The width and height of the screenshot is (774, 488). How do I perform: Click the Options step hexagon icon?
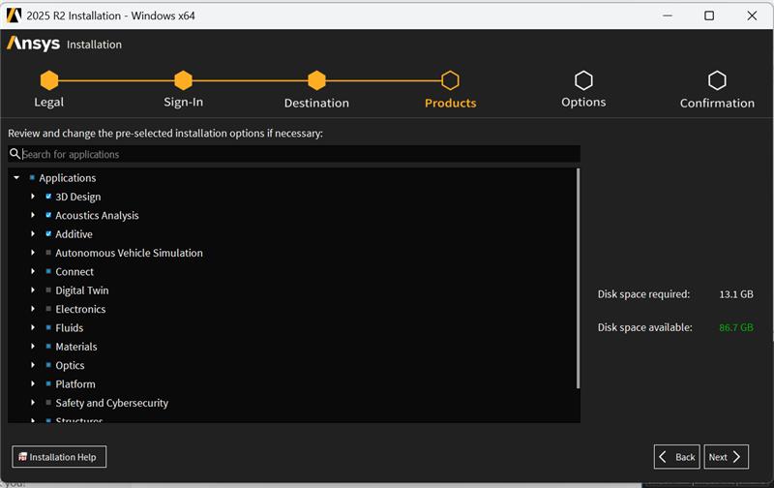click(583, 80)
